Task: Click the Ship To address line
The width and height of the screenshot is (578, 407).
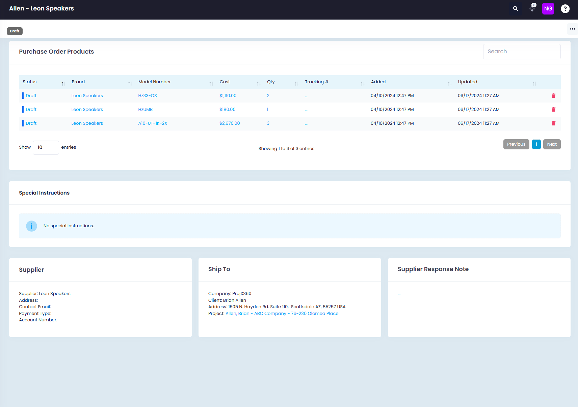Action: click(x=277, y=307)
